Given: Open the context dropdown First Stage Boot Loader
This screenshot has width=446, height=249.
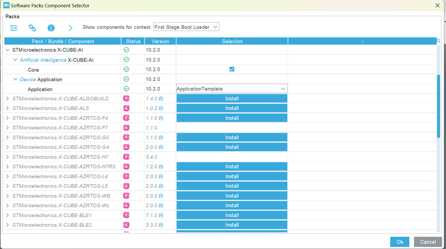Looking at the screenshot, I should 186,27.
